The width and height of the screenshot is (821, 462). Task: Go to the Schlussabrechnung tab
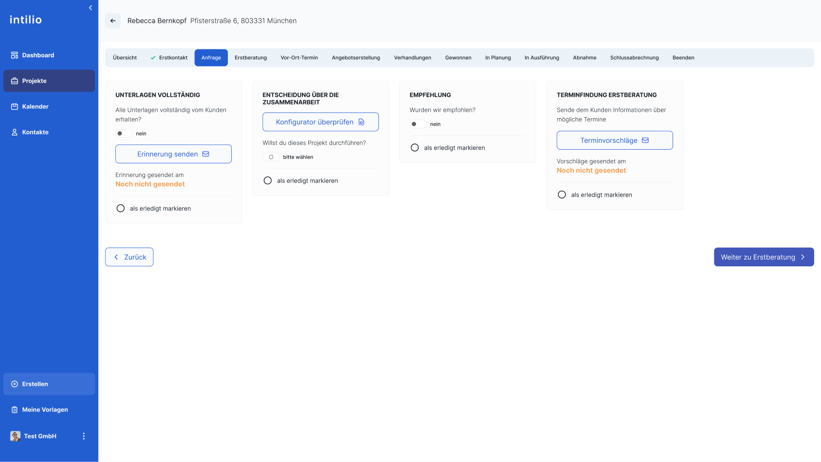point(634,58)
